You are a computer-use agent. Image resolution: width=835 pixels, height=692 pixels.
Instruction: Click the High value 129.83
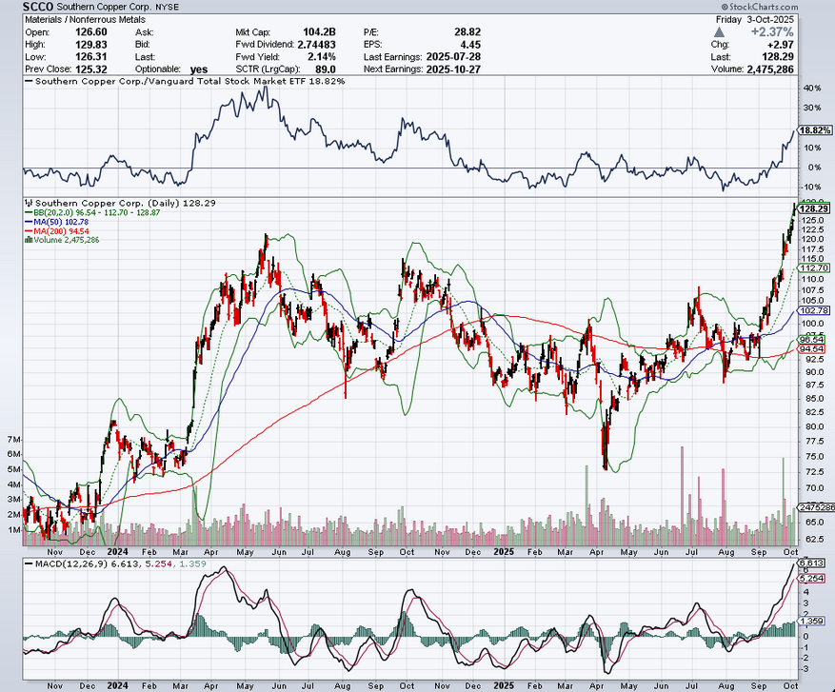click(91, 45)
